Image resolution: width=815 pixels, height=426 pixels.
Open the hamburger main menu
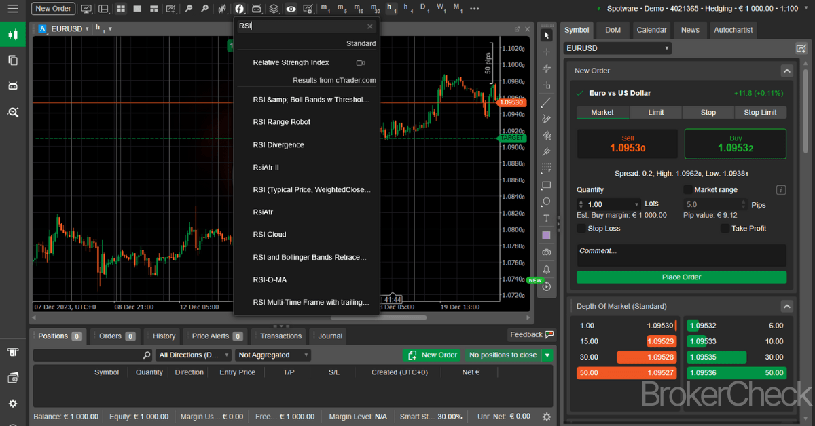pos(13,9)
